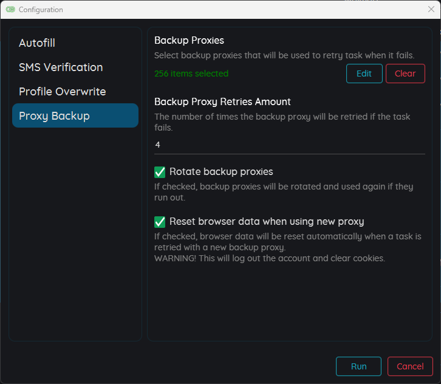Click the Backup Proxies heading
The height and width of the screenshot is (384, 441).
189,40
